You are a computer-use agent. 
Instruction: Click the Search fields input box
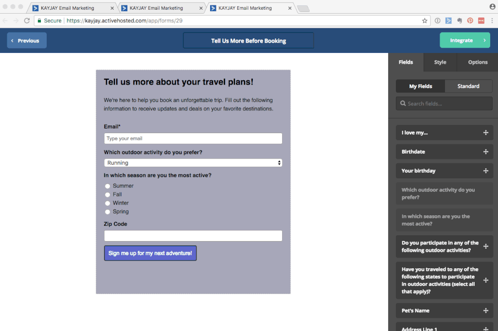click(444, 104)
